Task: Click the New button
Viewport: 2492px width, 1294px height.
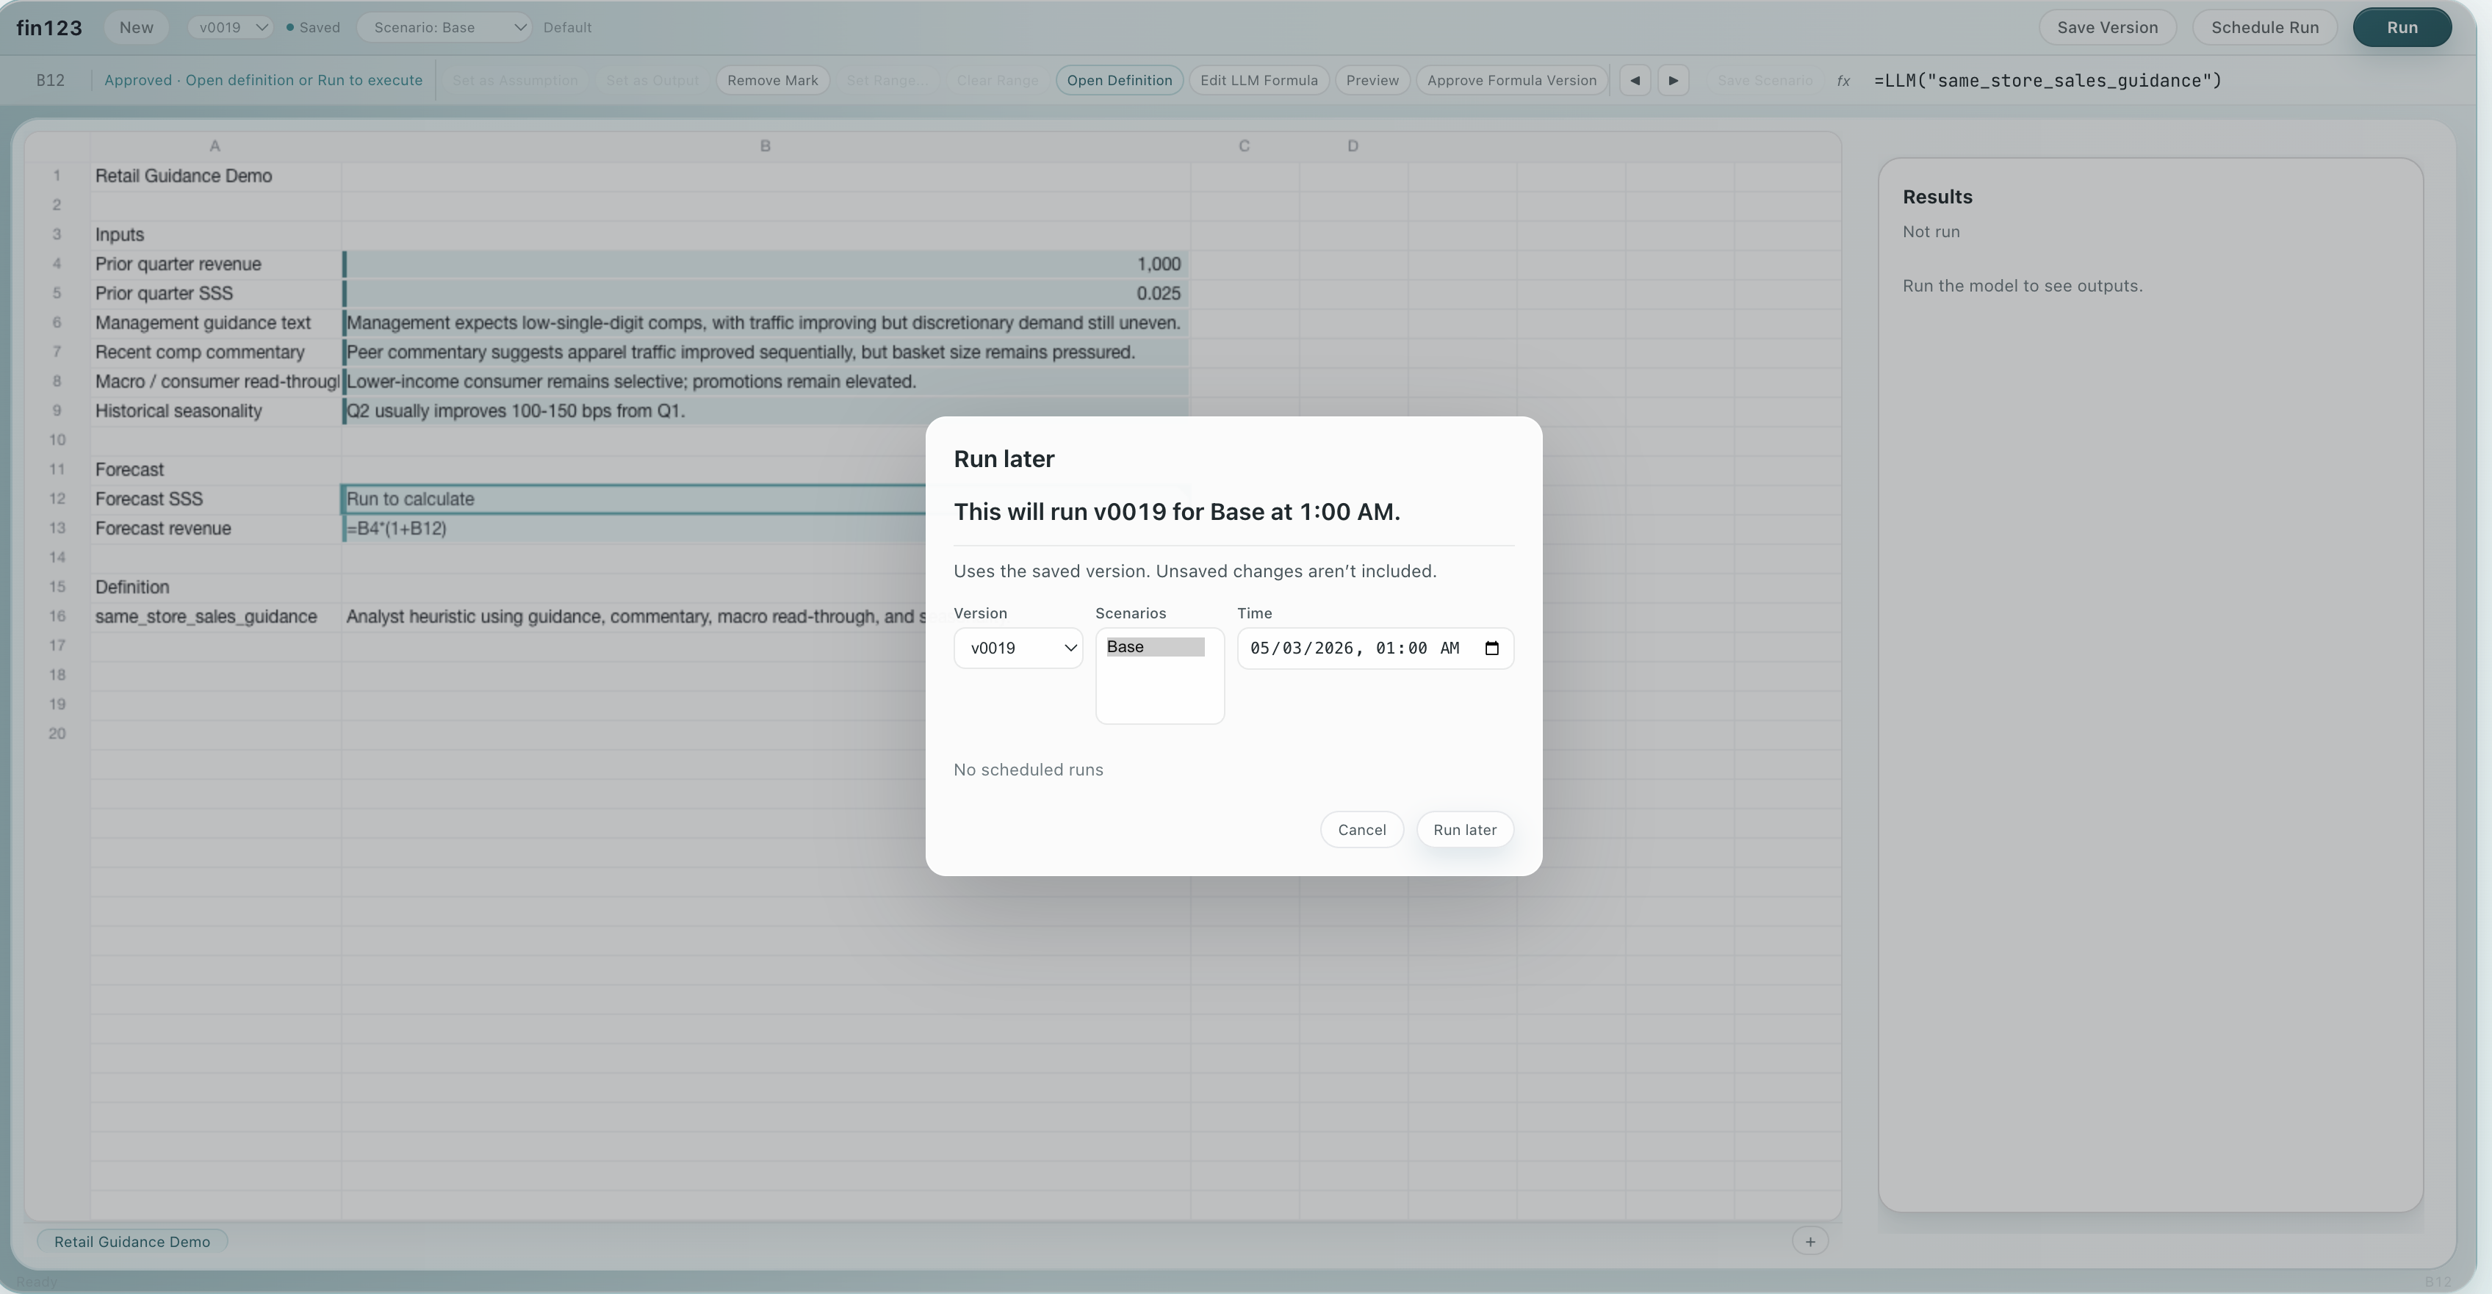Action: 137,27
